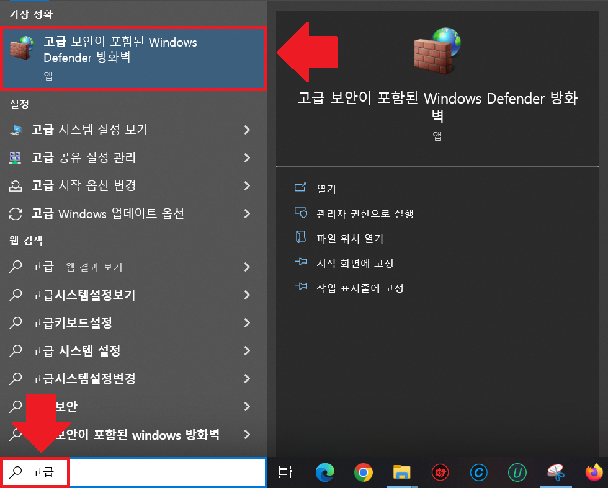Screen dimensions: 608x488
Task: Click the recovery icon beside 고급 시작 옵션 변경
Action: pyautogui.click(x=16, y=185)
